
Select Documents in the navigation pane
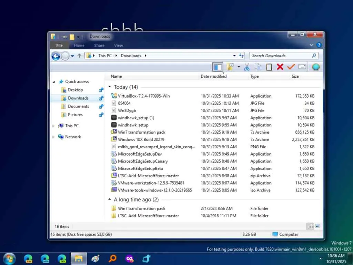[x=79, y=106]
